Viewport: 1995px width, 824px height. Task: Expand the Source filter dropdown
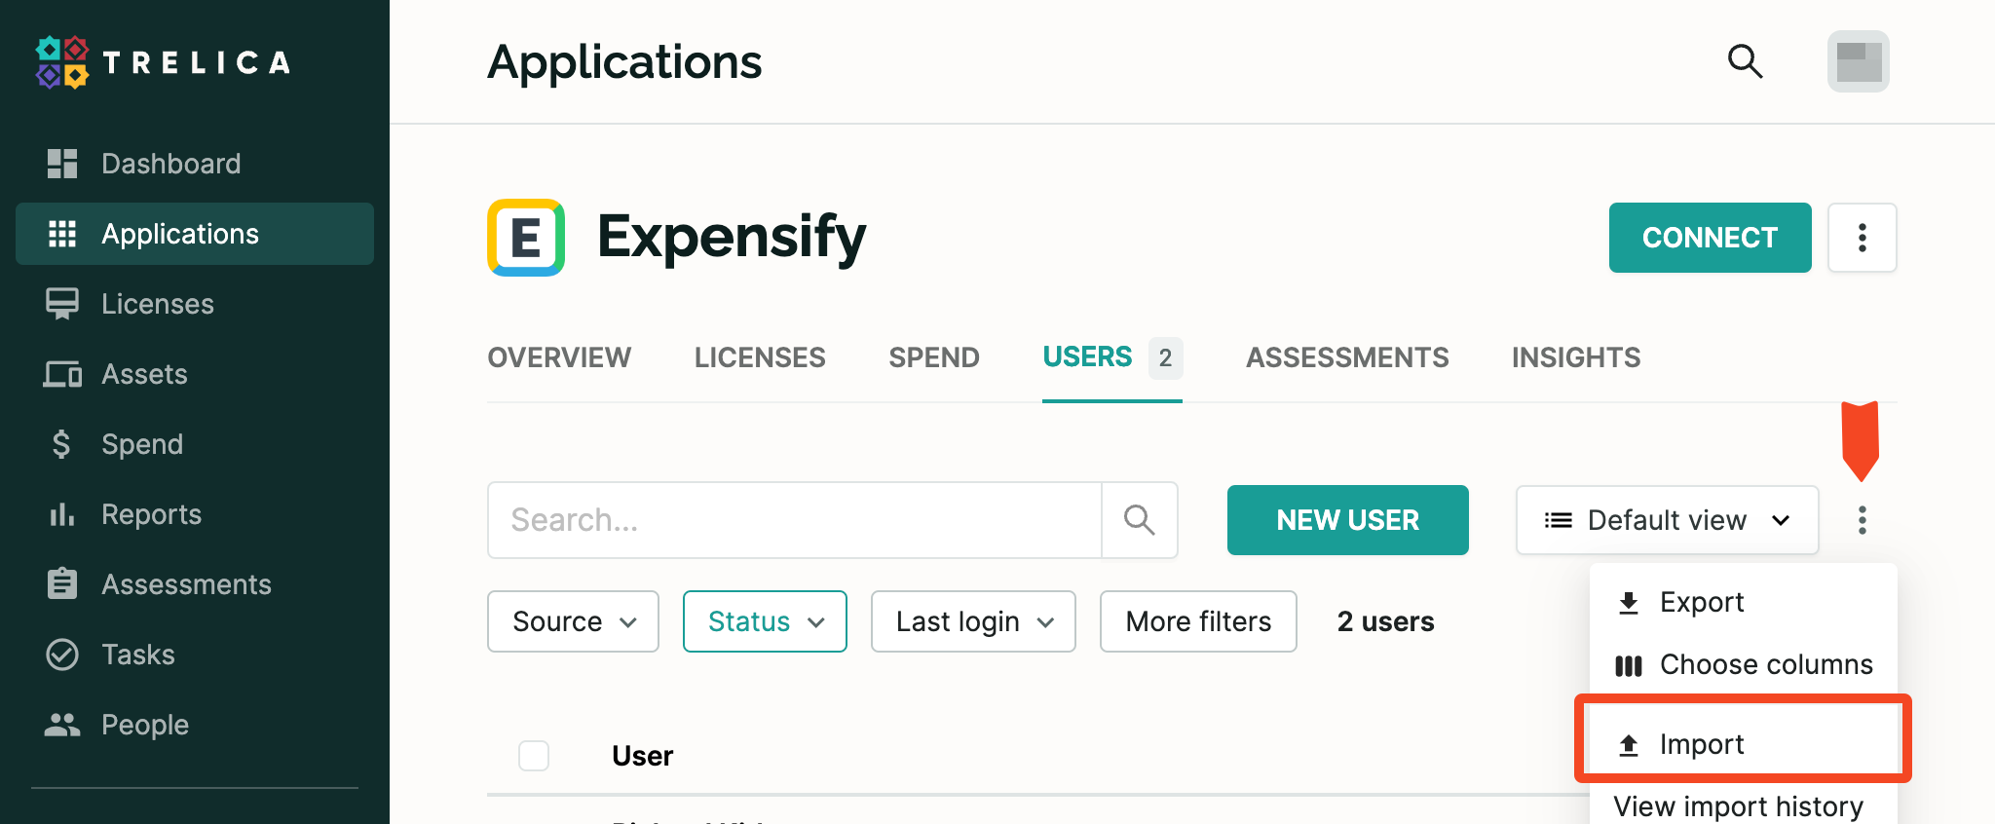tap(573, 621)
